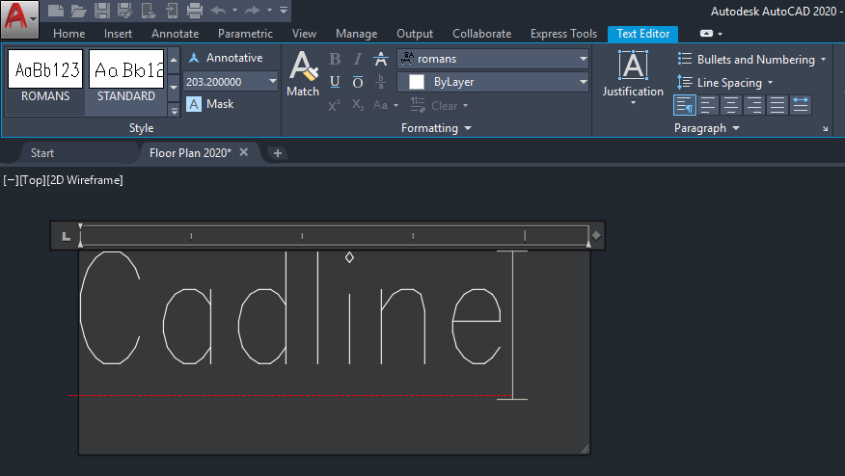This screenshot has width=845, height=476.
Task: Toggle Subscript formatting
Action: click(x=357, y=105)
